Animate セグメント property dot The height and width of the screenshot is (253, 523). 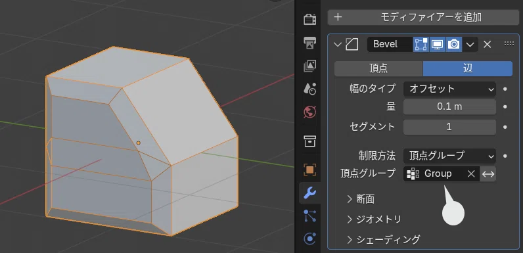click(505, 127)
